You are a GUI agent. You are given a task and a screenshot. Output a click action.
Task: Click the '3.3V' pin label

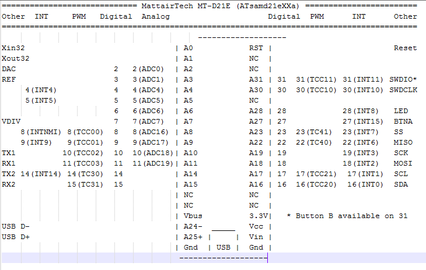[259, 216]
